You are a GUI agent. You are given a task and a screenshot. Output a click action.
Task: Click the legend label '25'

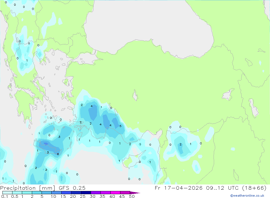(x=83, y=196)
